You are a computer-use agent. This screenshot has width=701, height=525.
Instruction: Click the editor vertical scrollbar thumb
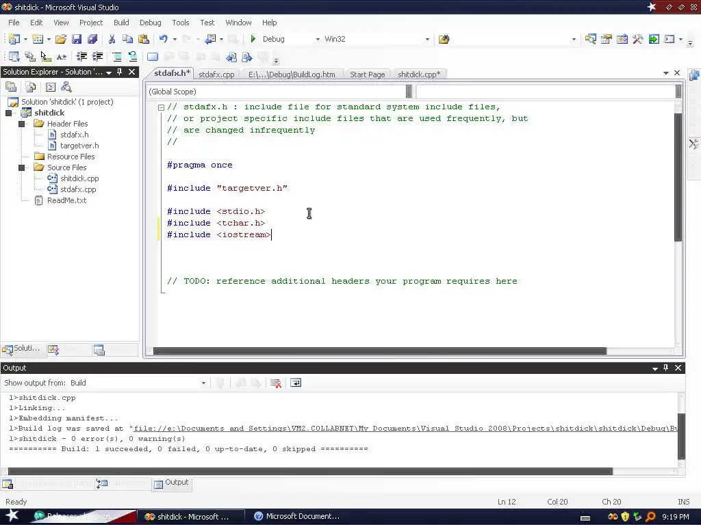pos(678,177)
